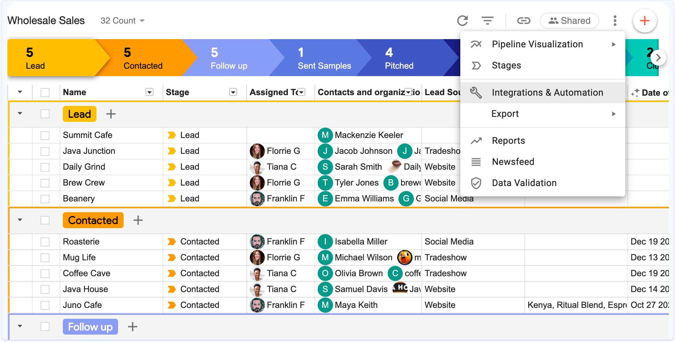Click Florrie G avatar on Brew Crew row
This screenshot has height=342, width=675.
257,183
